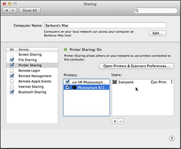Uncheck the File Sharing checkbox
Screen dimensions: 181x149
click(12, 60)
